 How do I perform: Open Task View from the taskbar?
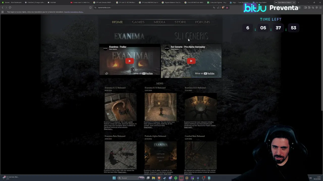coord(148,178)
